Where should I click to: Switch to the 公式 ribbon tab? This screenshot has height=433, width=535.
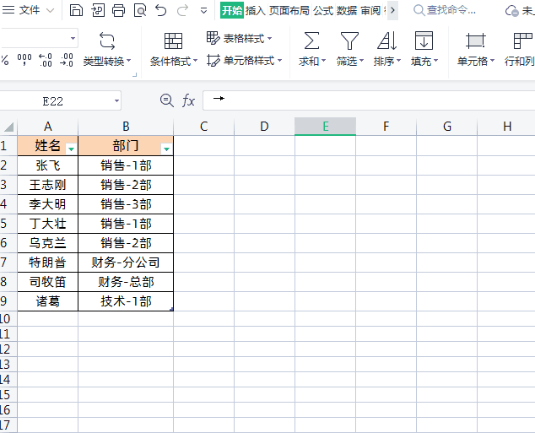323,11
